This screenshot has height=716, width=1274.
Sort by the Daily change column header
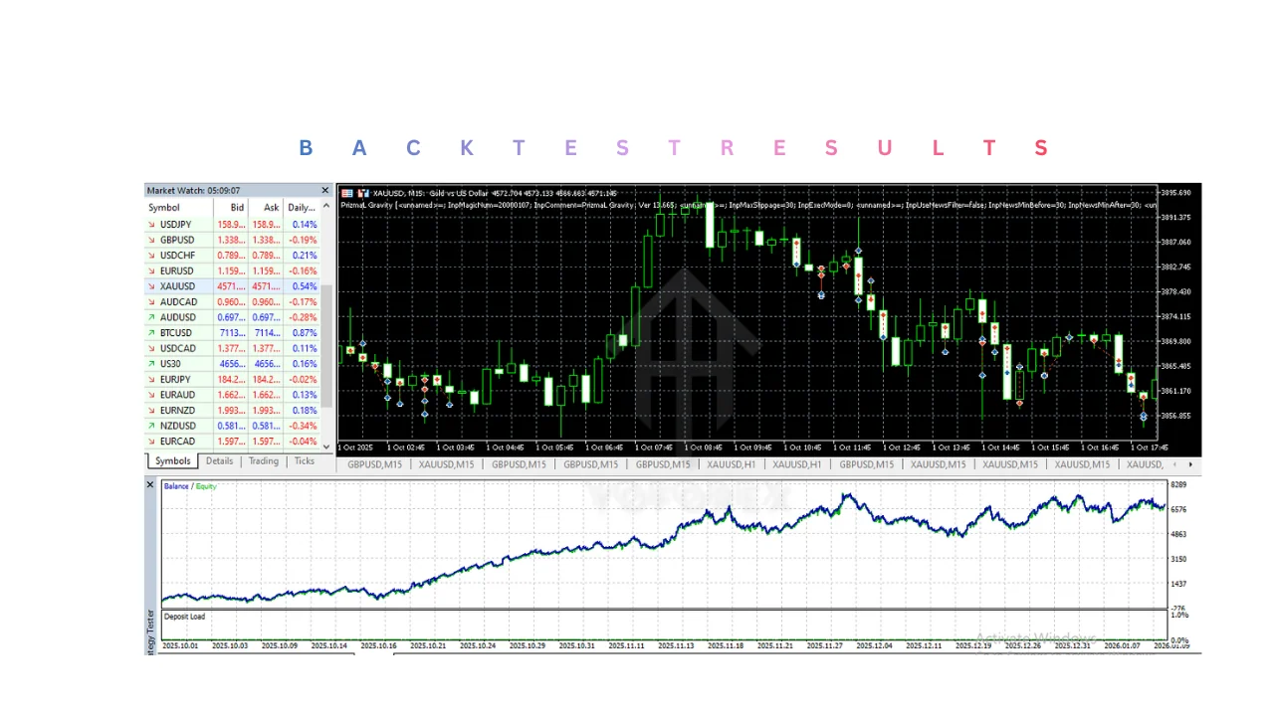point(301,208)
